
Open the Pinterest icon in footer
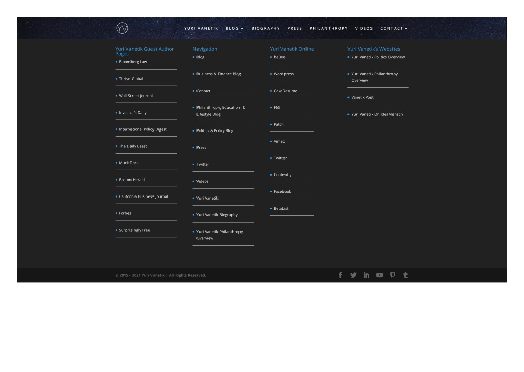(x=392, y=275)
